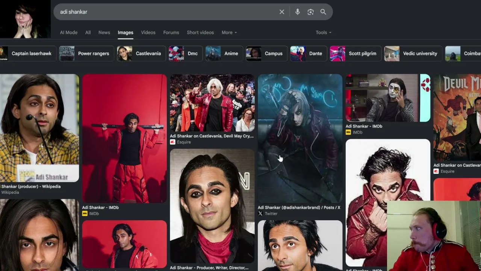Go to the Videos tab

[x=148, y=32]
